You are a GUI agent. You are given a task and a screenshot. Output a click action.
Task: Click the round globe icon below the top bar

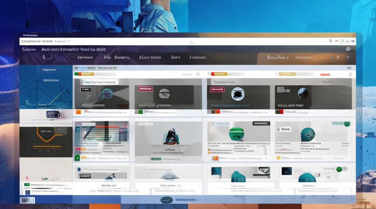348,49
